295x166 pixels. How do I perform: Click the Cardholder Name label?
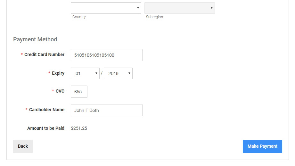pos(46,110)
